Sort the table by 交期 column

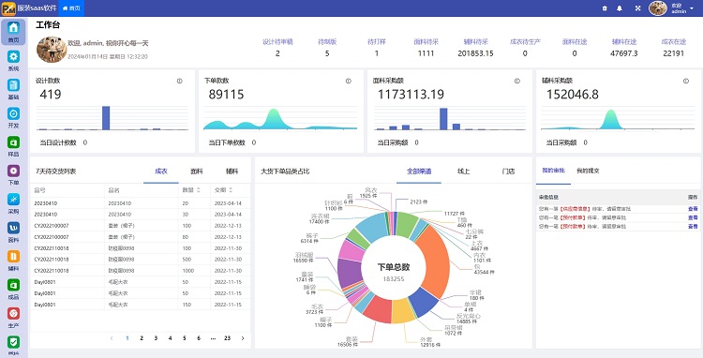click(x=236, y=190)
